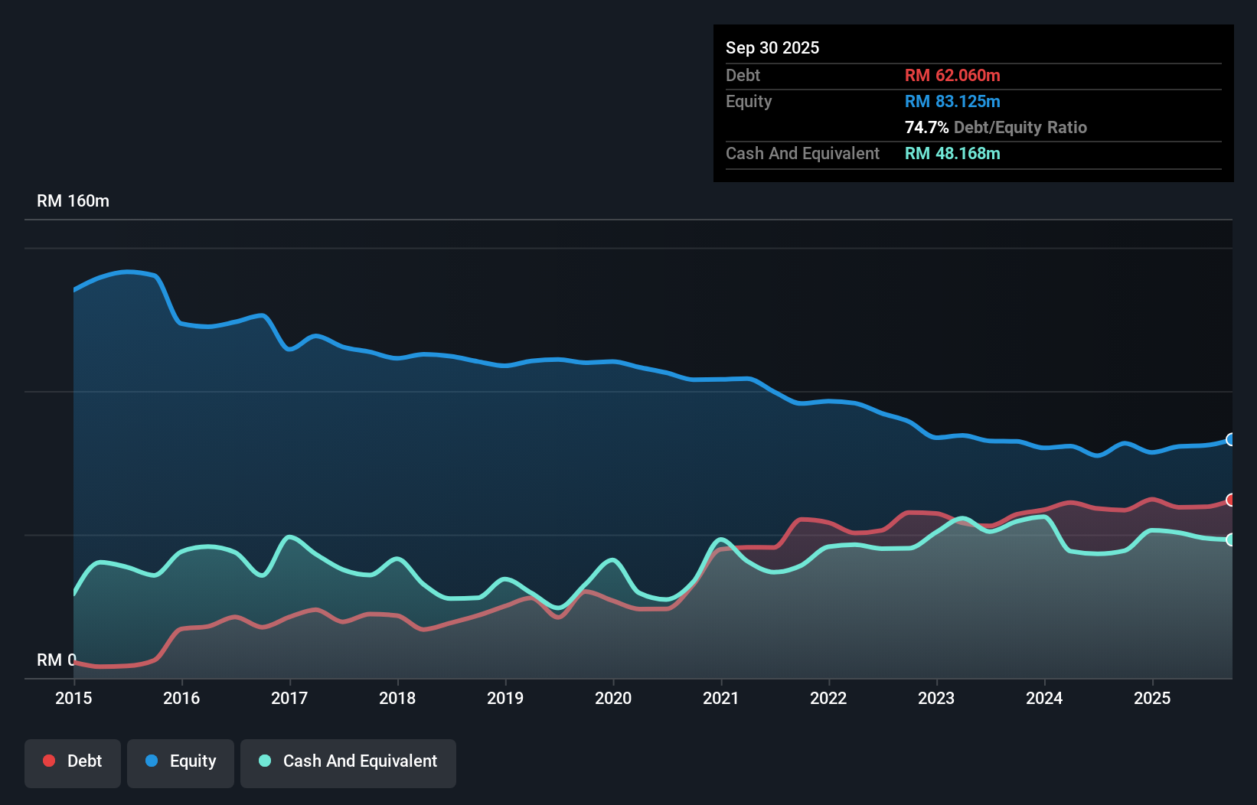Click the 2024 x-axis label
The height and width of the screenshot is (805, 1257).
[x=1044, y=698]
